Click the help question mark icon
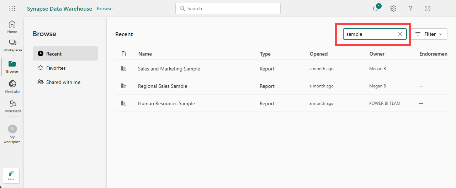Viewport: 456px width, 188px height. (x=410, y=8)
